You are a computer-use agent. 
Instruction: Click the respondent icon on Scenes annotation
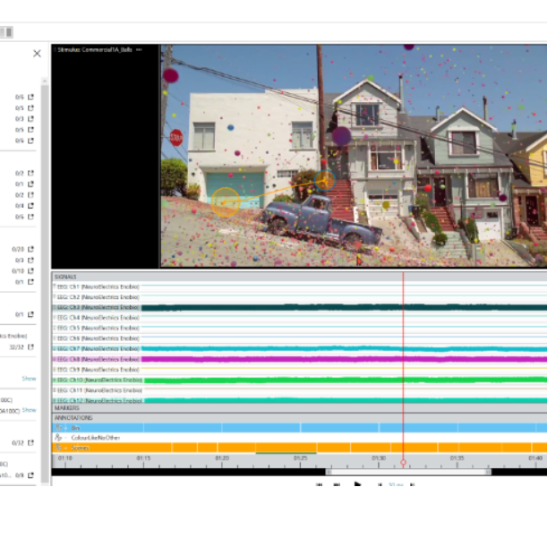58,448
